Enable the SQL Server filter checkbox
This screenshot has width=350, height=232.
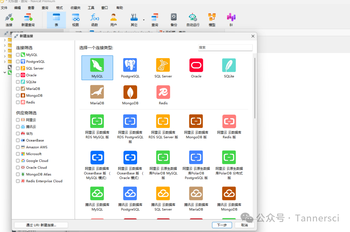pyautogui.click(x=18, y=69)
